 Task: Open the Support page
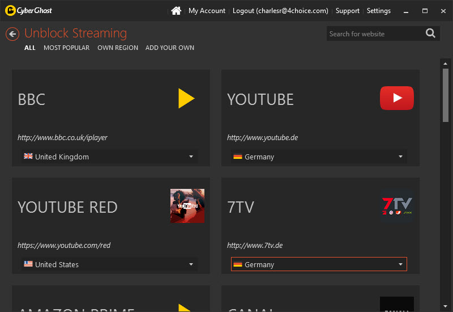pyautogui.click(x=347, y=11)
